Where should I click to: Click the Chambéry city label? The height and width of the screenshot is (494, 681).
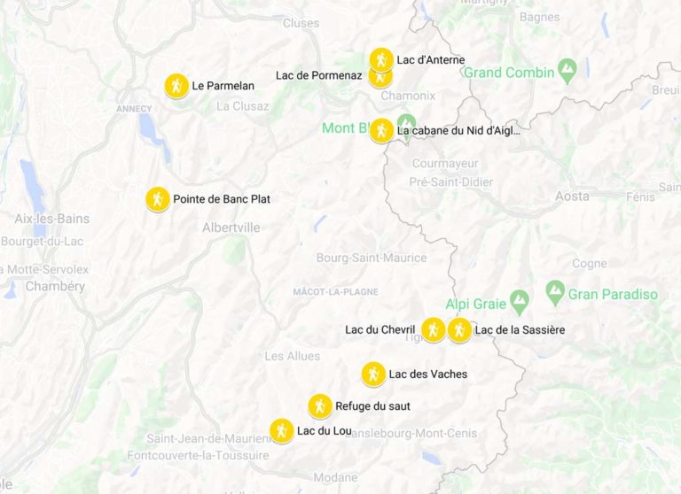pyautogui.click(x=55, y=287)
